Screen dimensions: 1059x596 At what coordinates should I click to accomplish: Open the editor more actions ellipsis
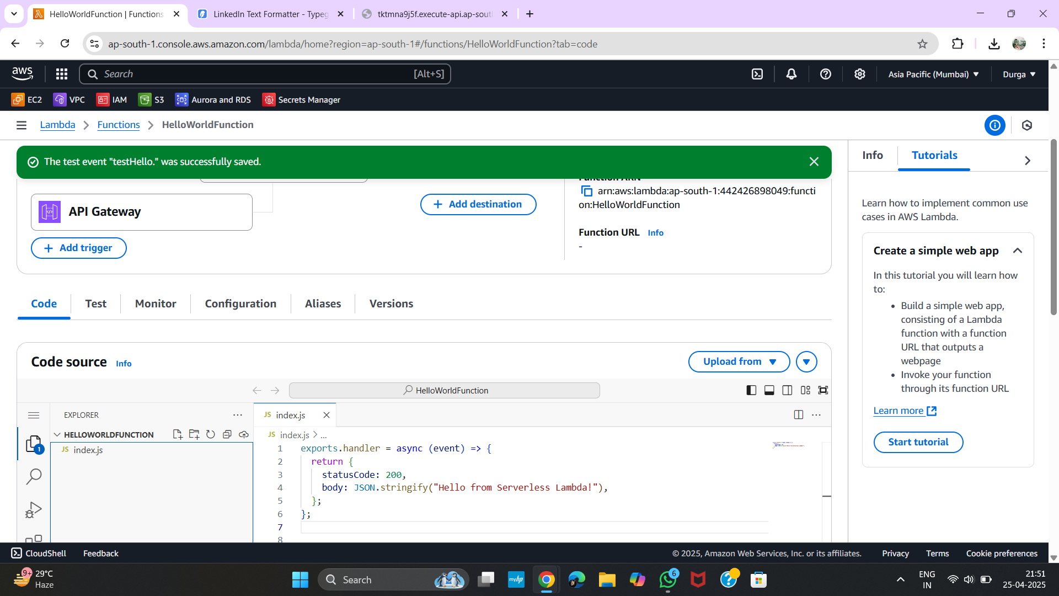pyautogui.click(x=816, y=415)
